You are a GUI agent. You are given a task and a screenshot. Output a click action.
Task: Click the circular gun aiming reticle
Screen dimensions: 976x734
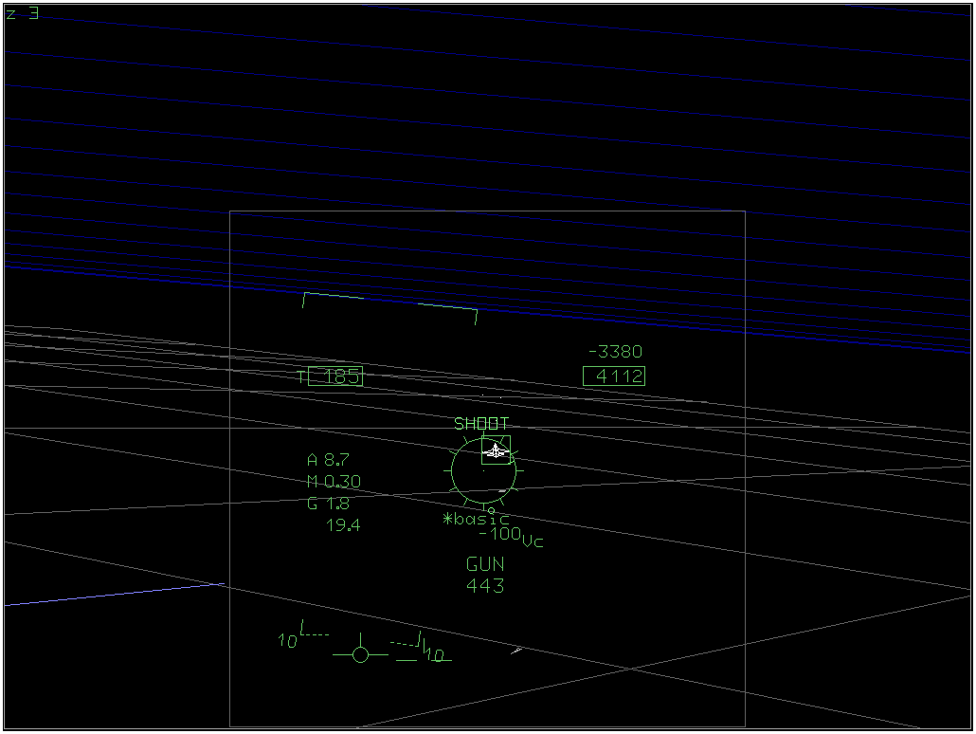click(x=482, y=470)
